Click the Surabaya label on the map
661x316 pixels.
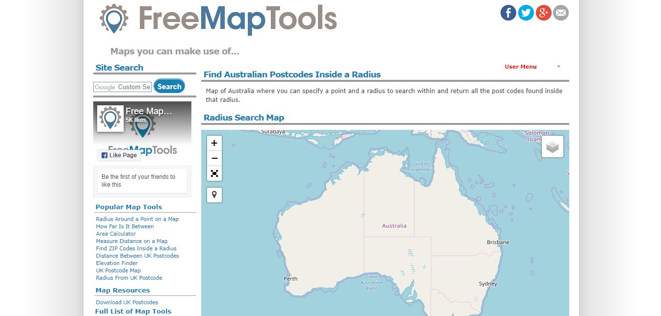click(273, 132)
